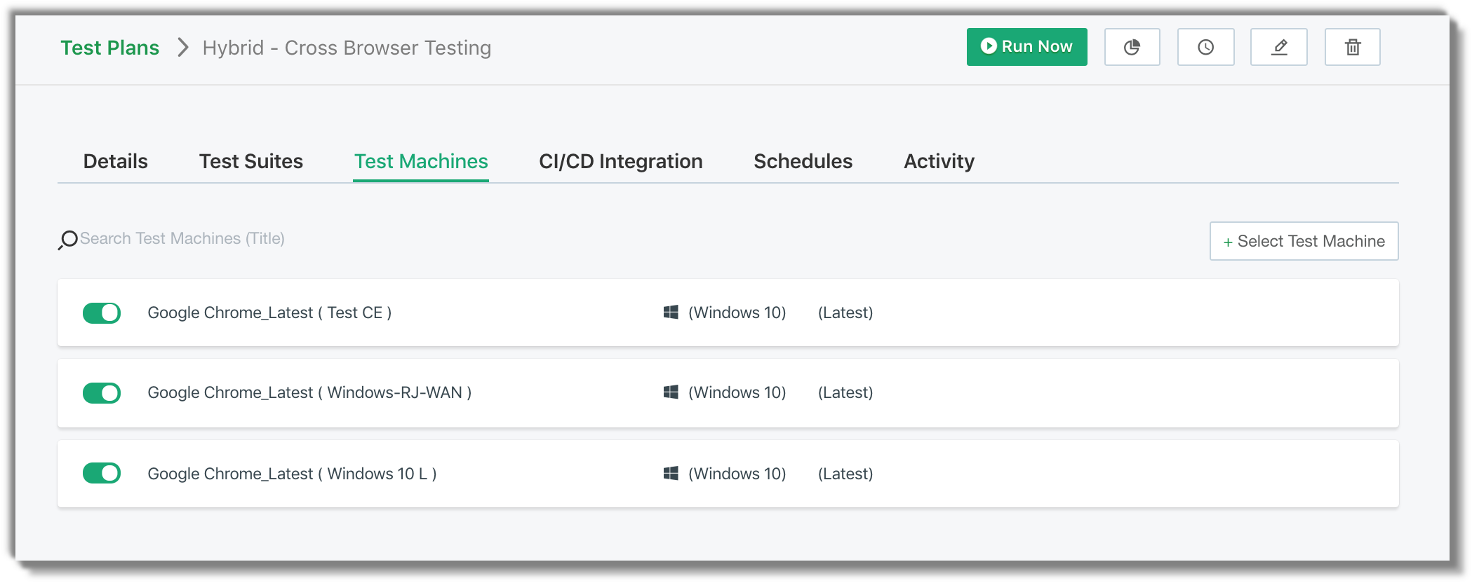
Task: Switch to the Details tab
Action: (x=116, y=161)
